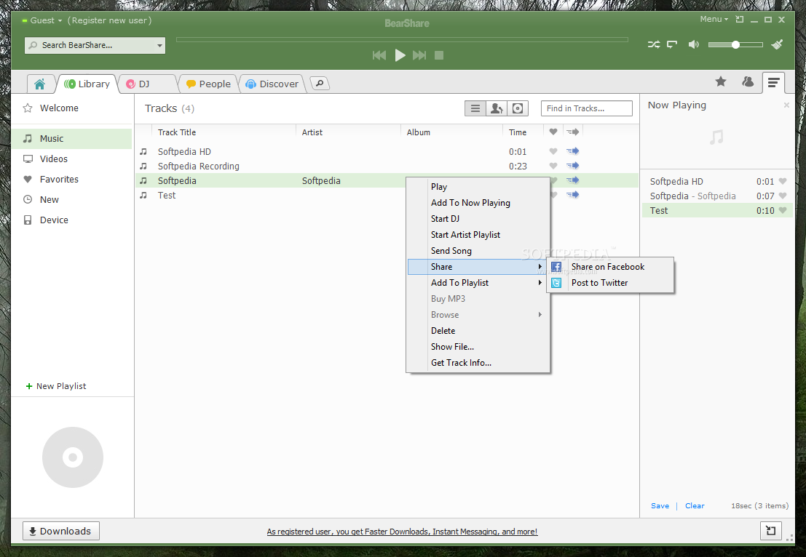
Task: Click Share on Facebook
Action: click(x=611, y=267)
